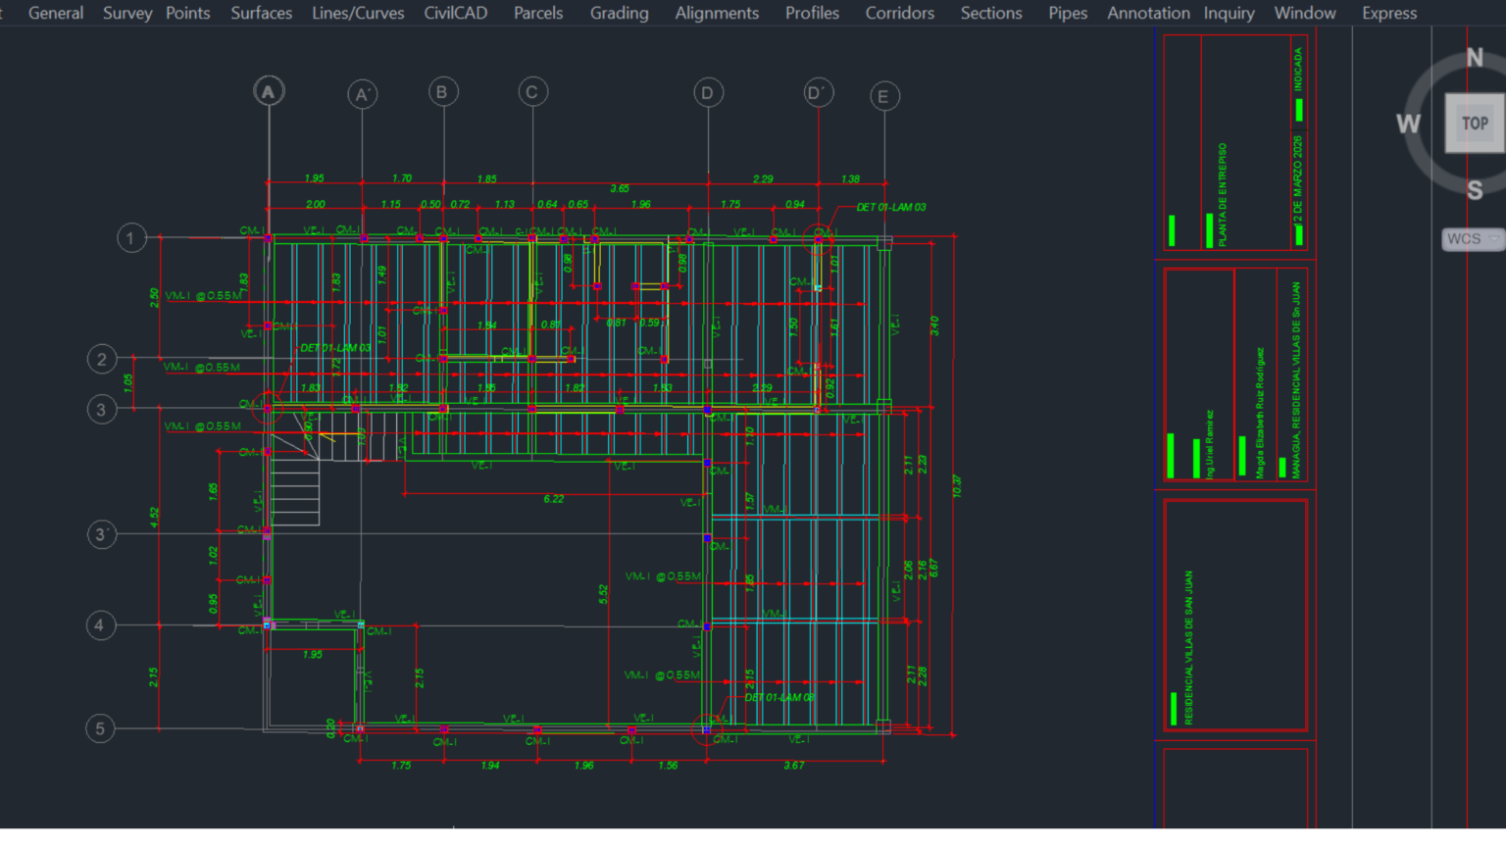Open the WCS coordinate system dropdown
The width and height of the screenshot is (1506, 847).
(x=1473, y=239)
